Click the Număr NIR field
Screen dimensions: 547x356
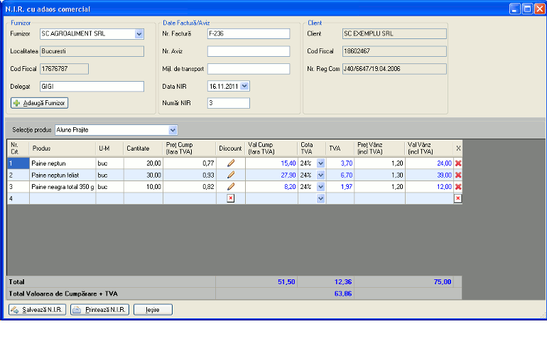[x=229, y=103]
